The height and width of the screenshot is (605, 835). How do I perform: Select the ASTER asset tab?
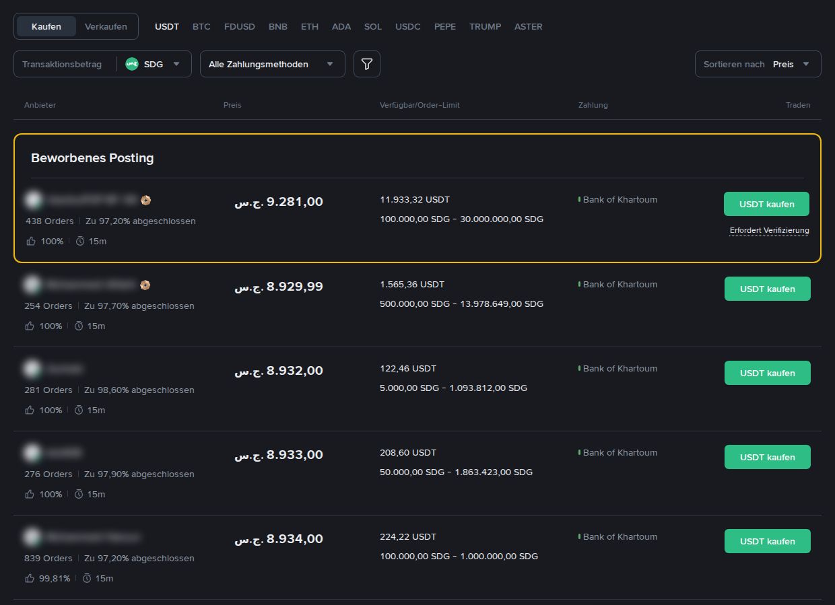tap(529, 27)
